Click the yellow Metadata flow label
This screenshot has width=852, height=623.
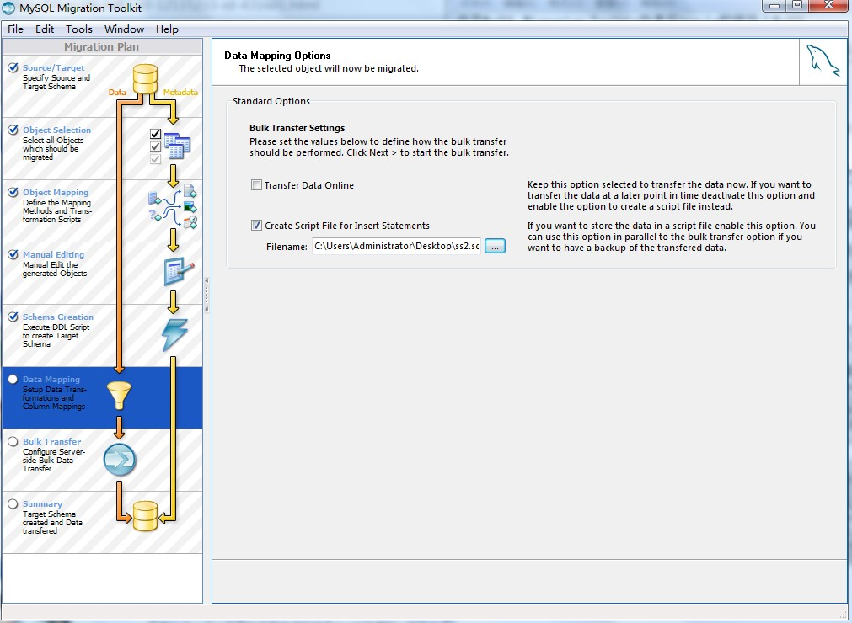(x=180, y=93)
